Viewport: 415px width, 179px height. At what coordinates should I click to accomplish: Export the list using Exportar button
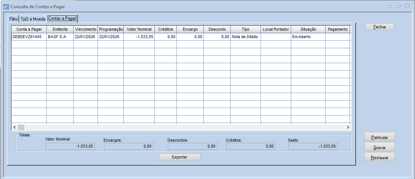coord(179,157)
